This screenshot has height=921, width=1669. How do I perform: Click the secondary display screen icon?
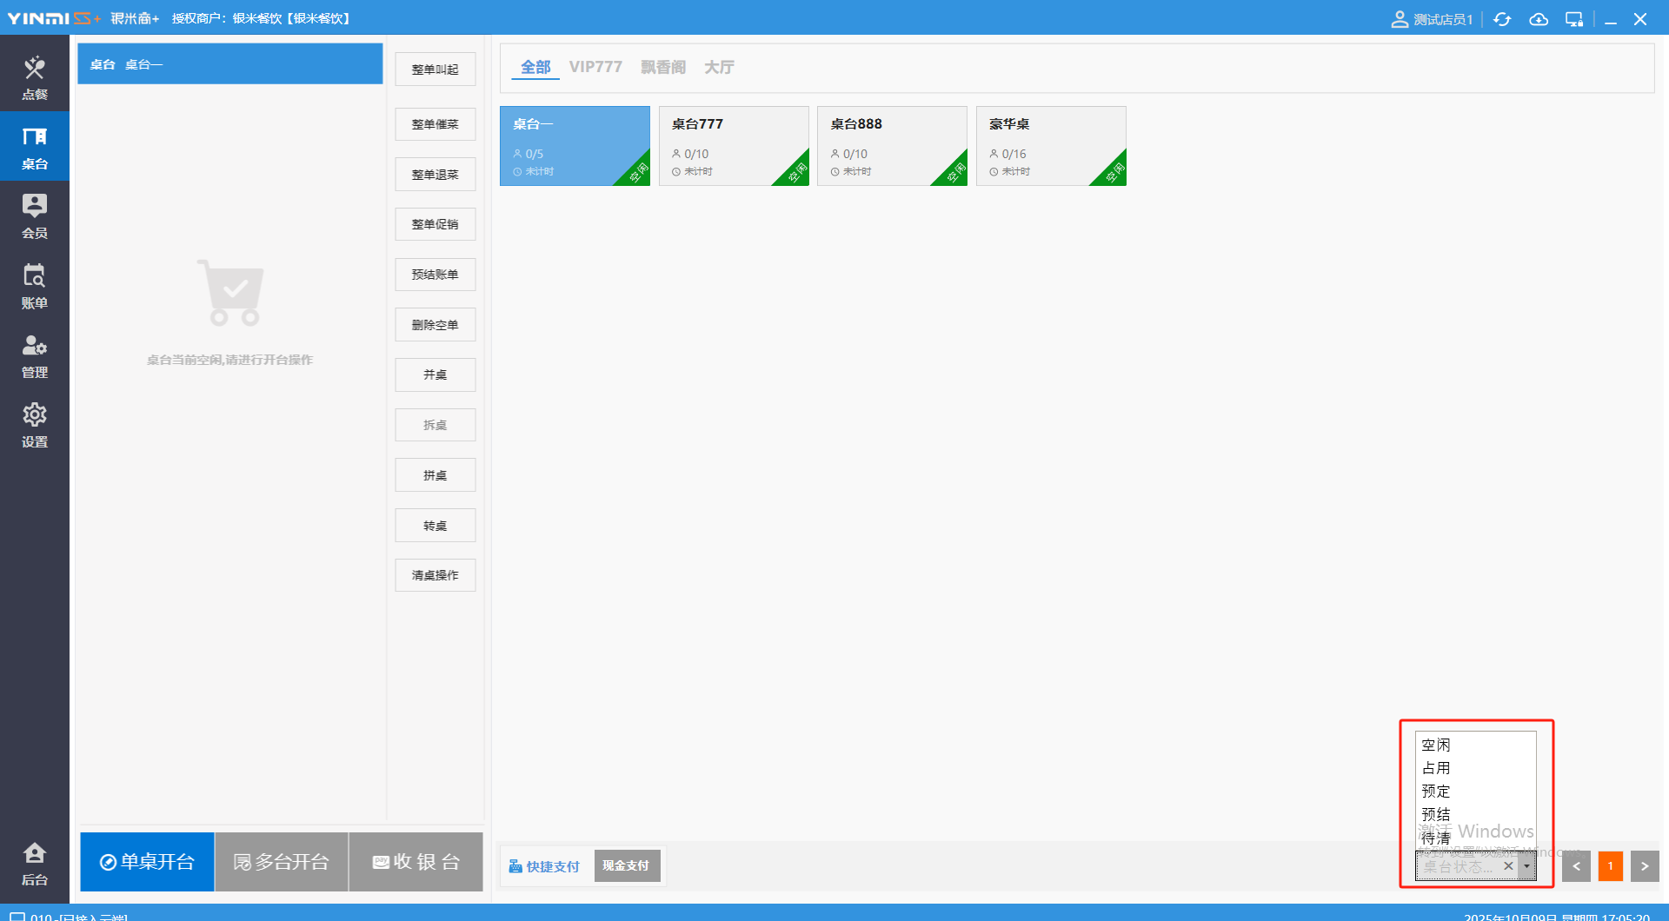click(1574, 19)
